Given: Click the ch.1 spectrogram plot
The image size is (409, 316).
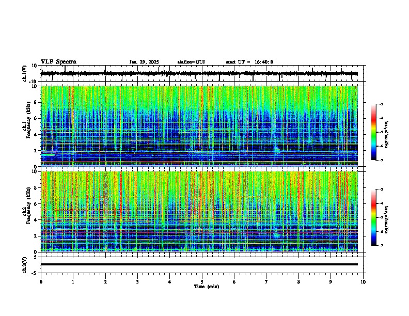Looking at the screenshot, I should coord(199,126).
